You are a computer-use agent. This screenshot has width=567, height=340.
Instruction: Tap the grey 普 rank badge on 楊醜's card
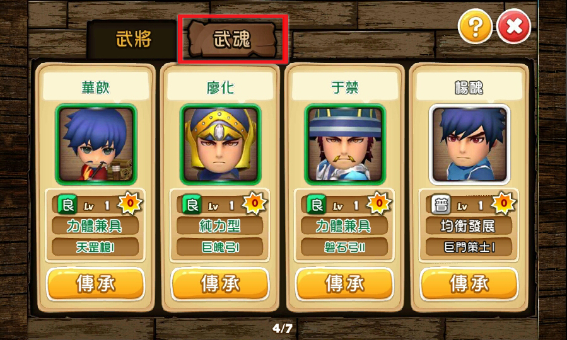click(x=441, y=205)
